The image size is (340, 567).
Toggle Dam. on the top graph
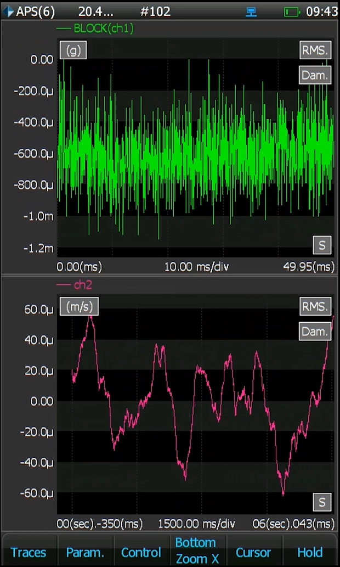[x=315, y=75]
